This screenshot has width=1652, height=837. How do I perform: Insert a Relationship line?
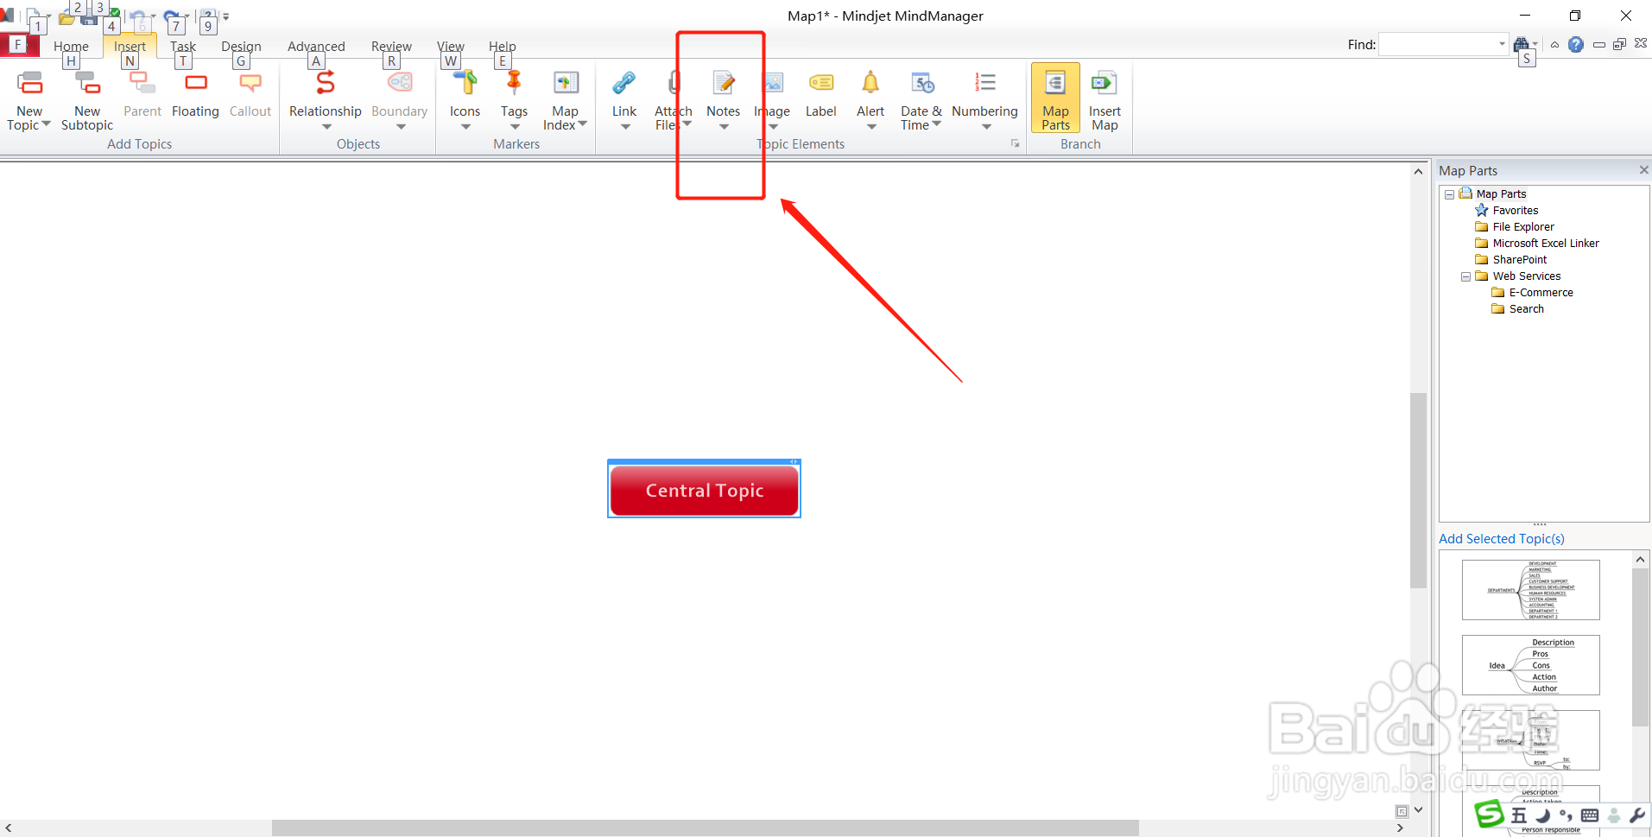coord(325,92)
